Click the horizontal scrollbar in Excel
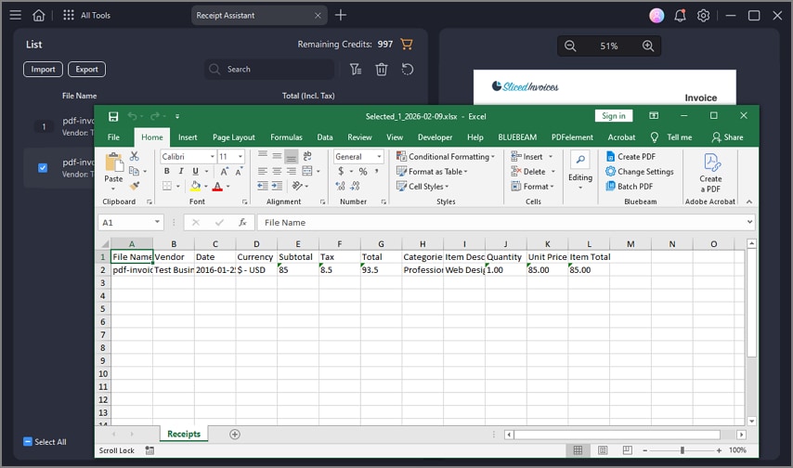 click(617, 435)
